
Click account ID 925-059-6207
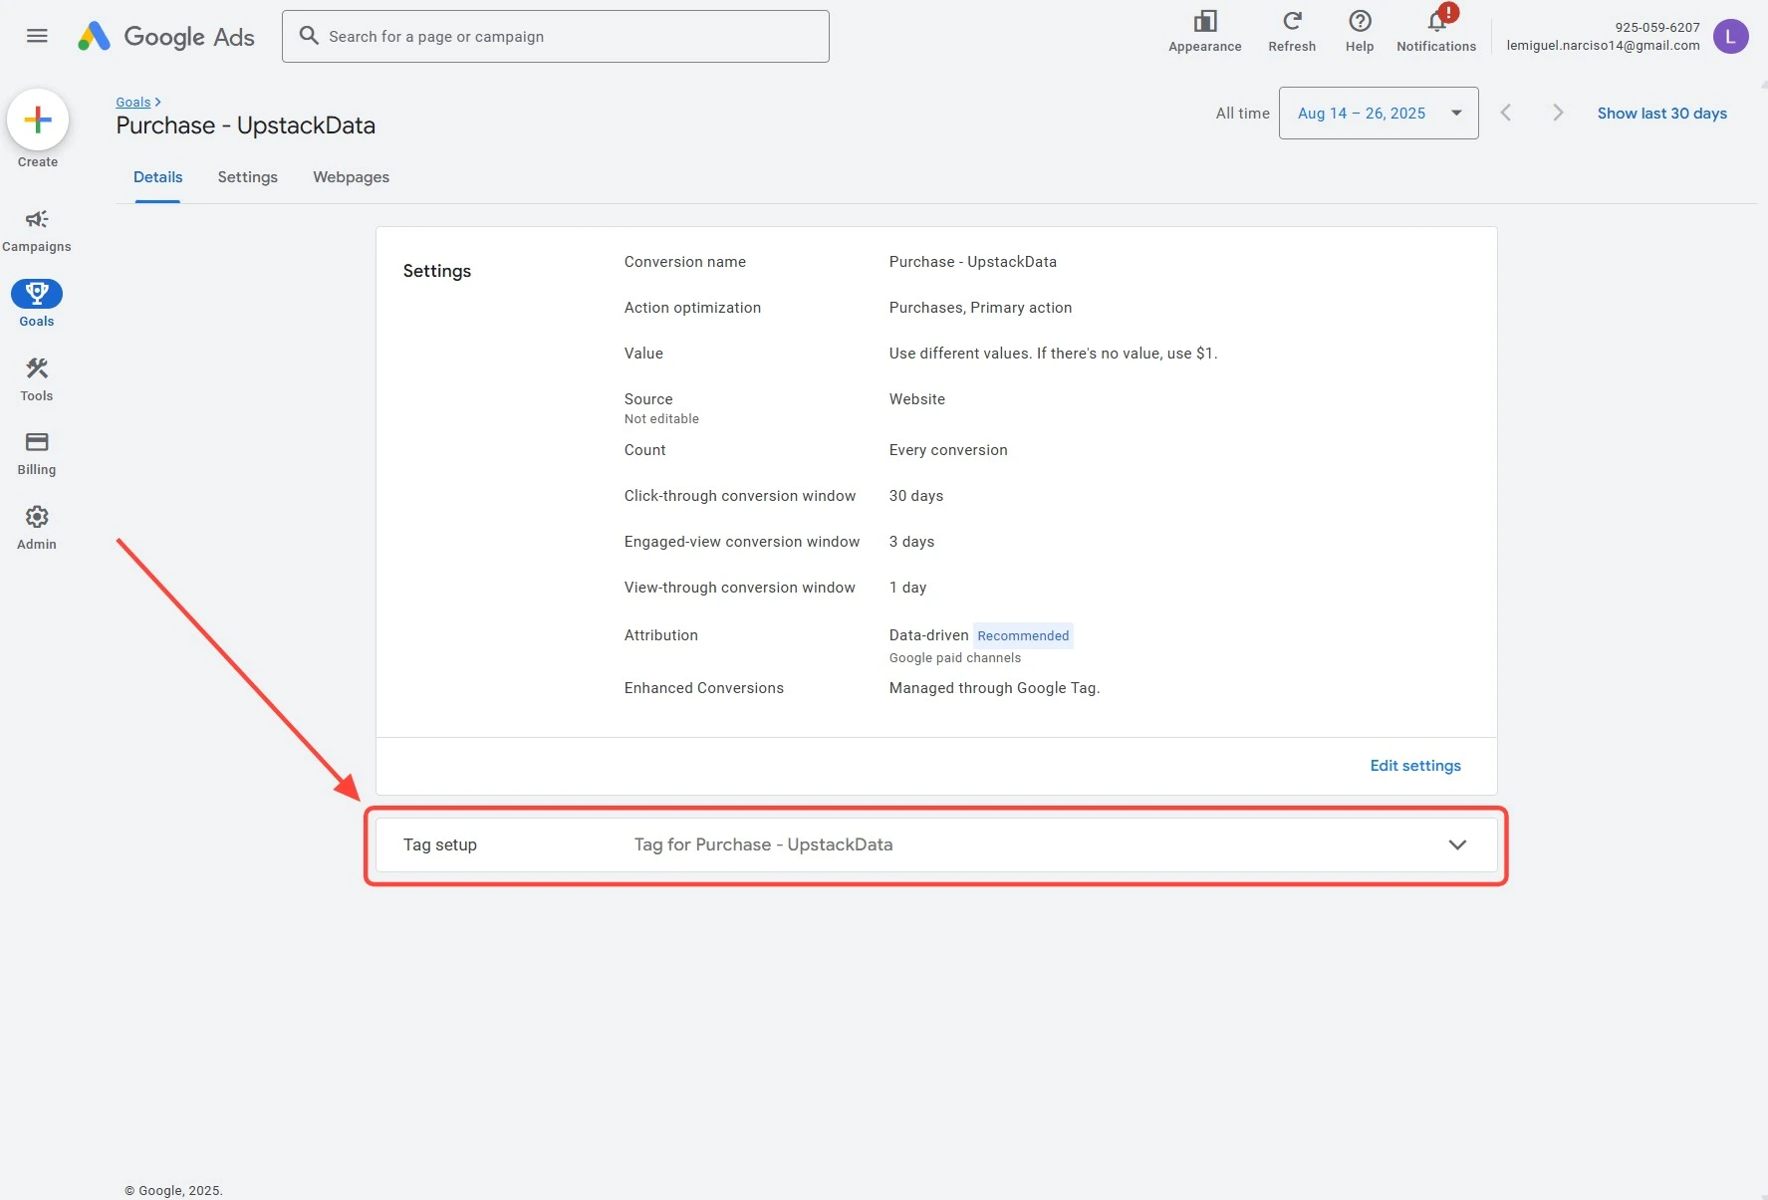pyautogui.click(x=1657, y=27)
